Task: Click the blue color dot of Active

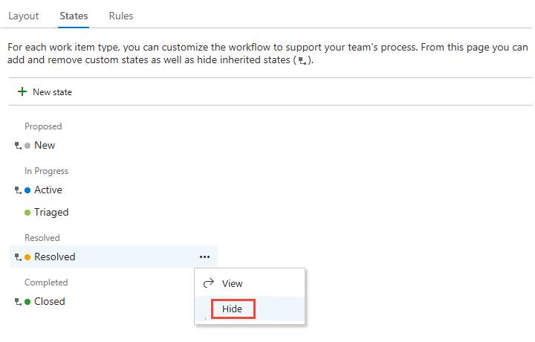Action: [x=27, y=190]
